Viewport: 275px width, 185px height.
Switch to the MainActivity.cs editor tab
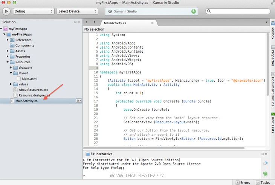click(115, 23)
